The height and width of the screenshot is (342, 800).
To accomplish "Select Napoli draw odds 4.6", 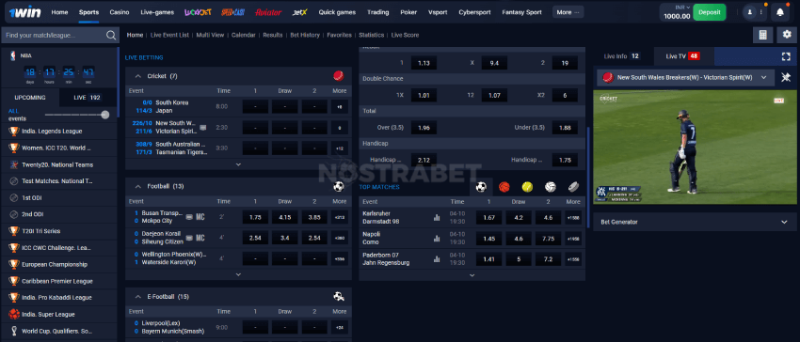I will 519,238.
